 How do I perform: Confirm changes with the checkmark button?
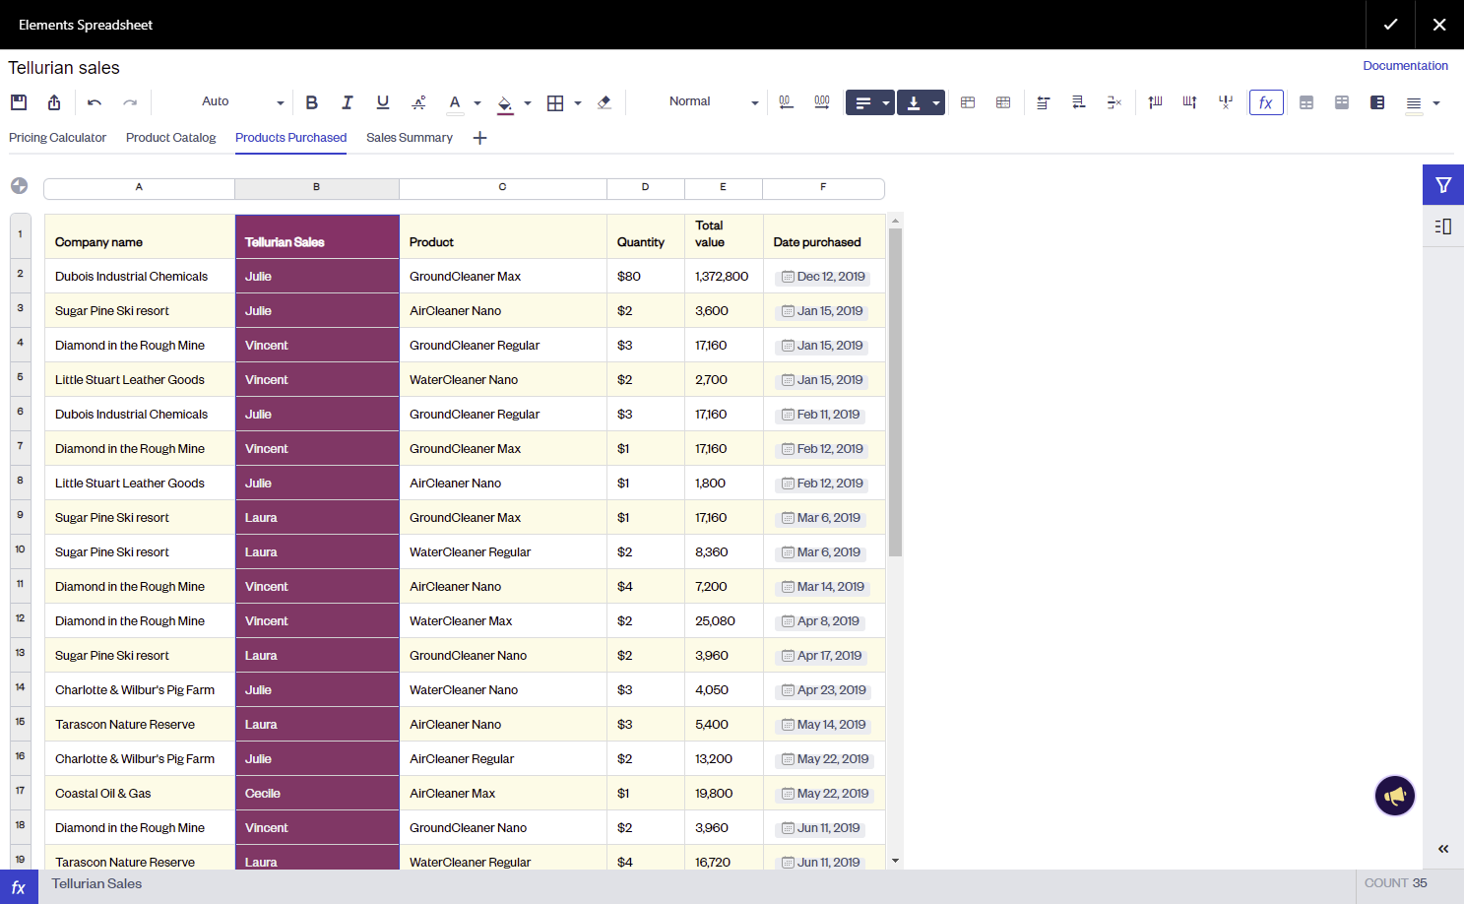pos(1389,25)
